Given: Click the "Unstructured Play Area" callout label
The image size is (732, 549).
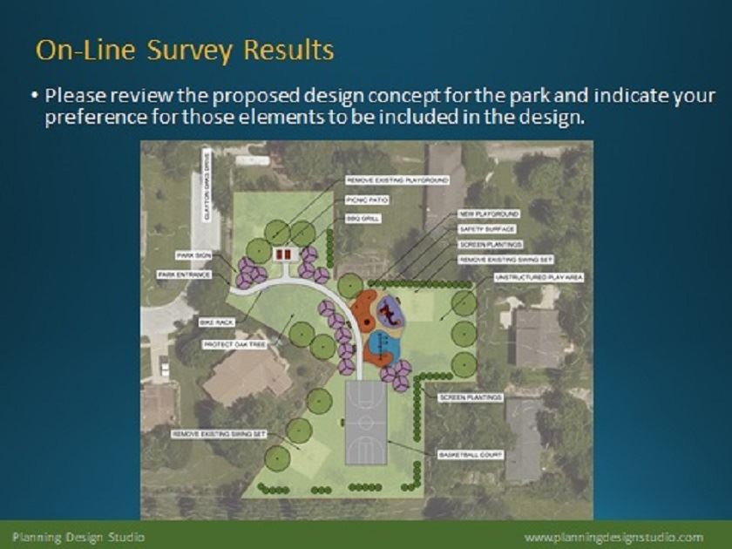Looking at the screenshot, I should [x=539, y=276].
